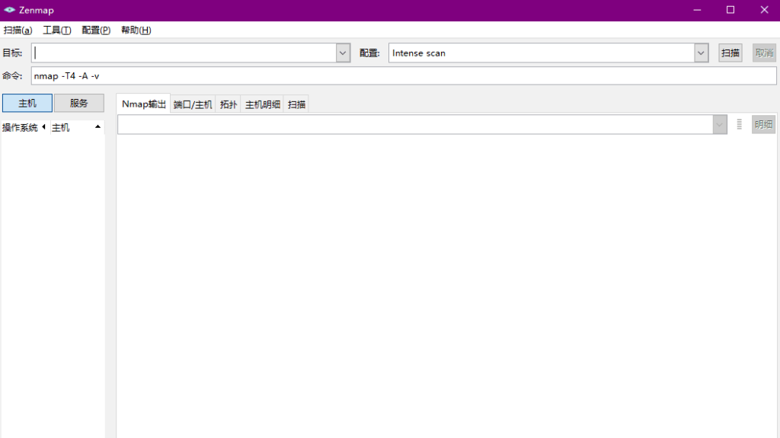The image size is (780, 438).
Task: Click the sort arrow on the 主机 column
Action: click(x=97, y=127)
